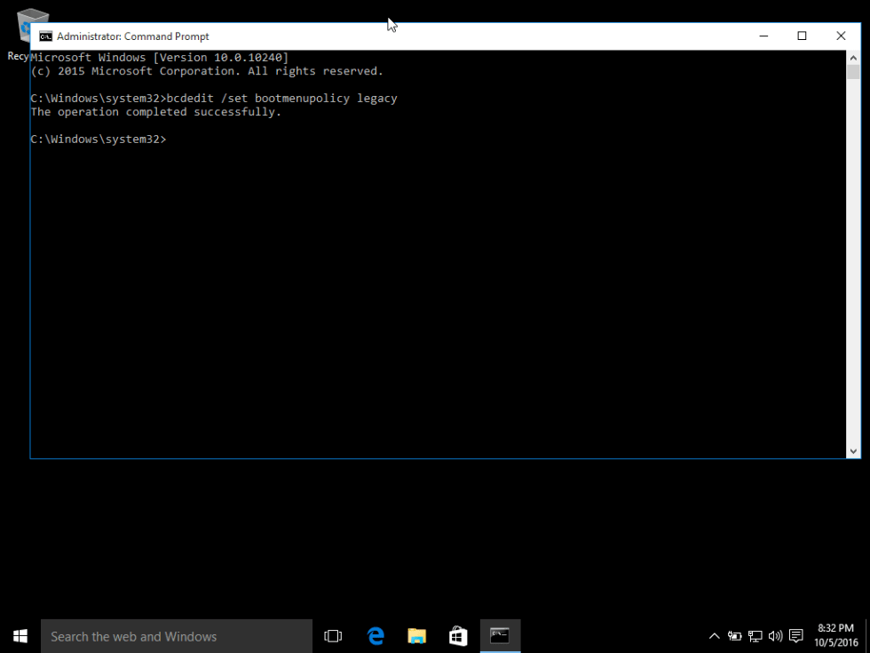Click the console scrollbar up arrow
Screen dimensions: 870x653
pos(853,57)
